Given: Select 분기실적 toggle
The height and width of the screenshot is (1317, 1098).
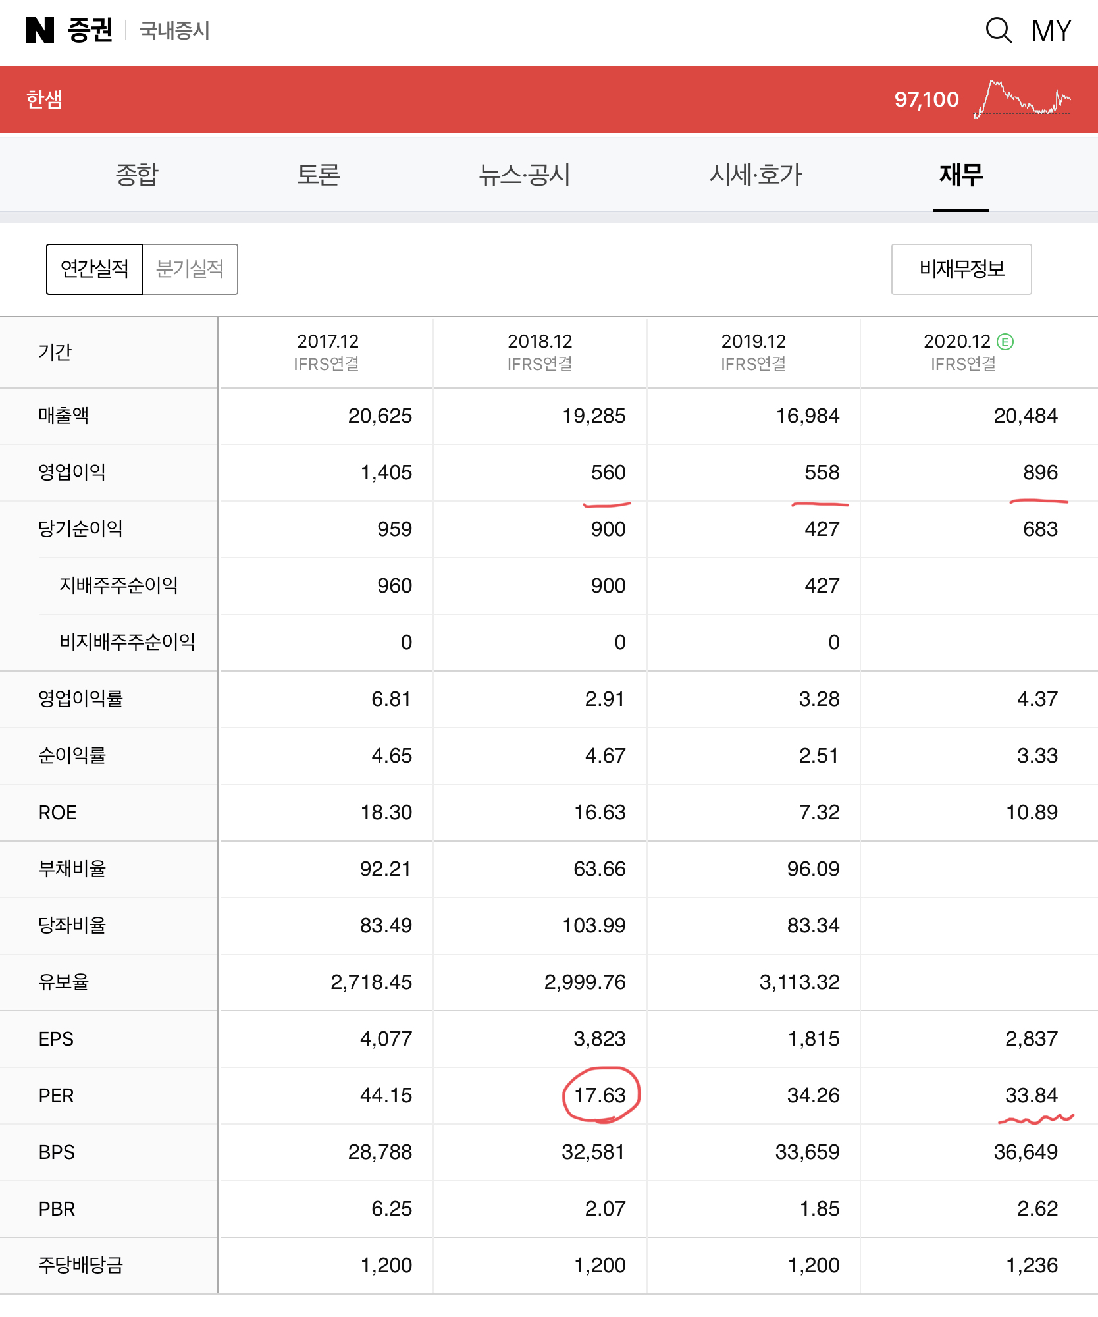Looking at the screenshot, I should [x=190, y=269].
